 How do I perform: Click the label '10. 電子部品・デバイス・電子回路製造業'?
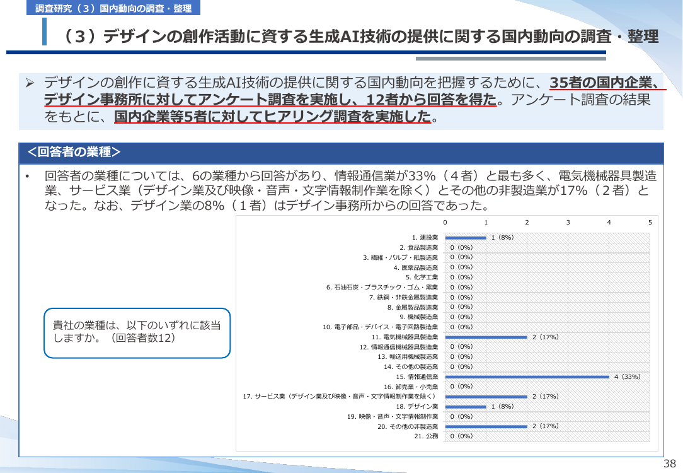(x=381, y=327)
